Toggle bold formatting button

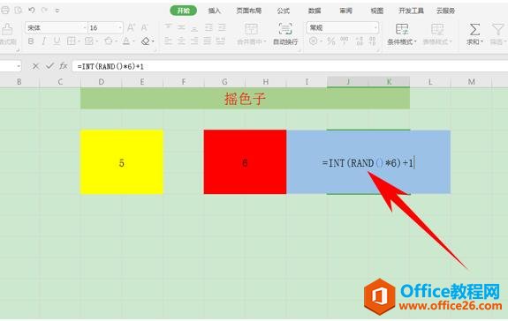[x=31, y=41]
